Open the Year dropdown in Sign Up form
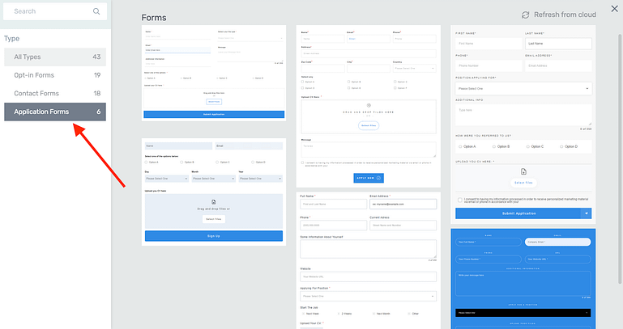The height and width of the screenshot is (329, 623). click(x=261, y=179)
